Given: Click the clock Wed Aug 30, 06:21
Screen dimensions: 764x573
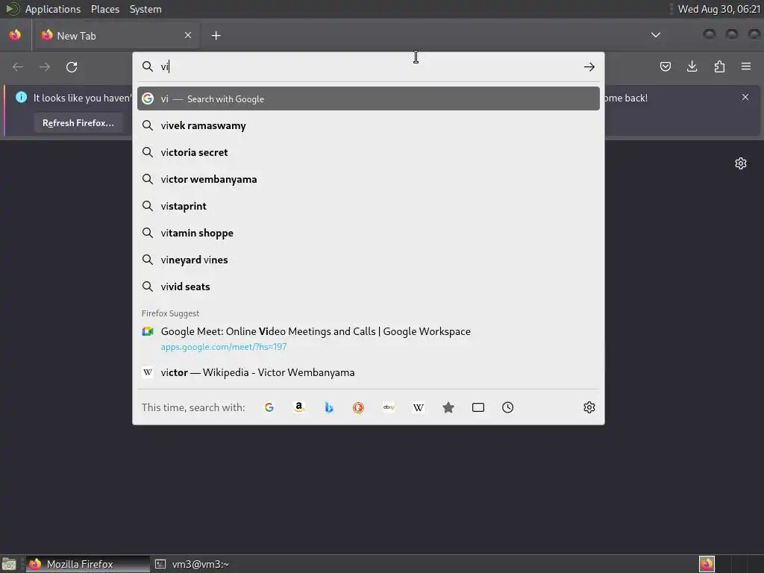Looking at the screenshot, I should [x=719, y=9].
